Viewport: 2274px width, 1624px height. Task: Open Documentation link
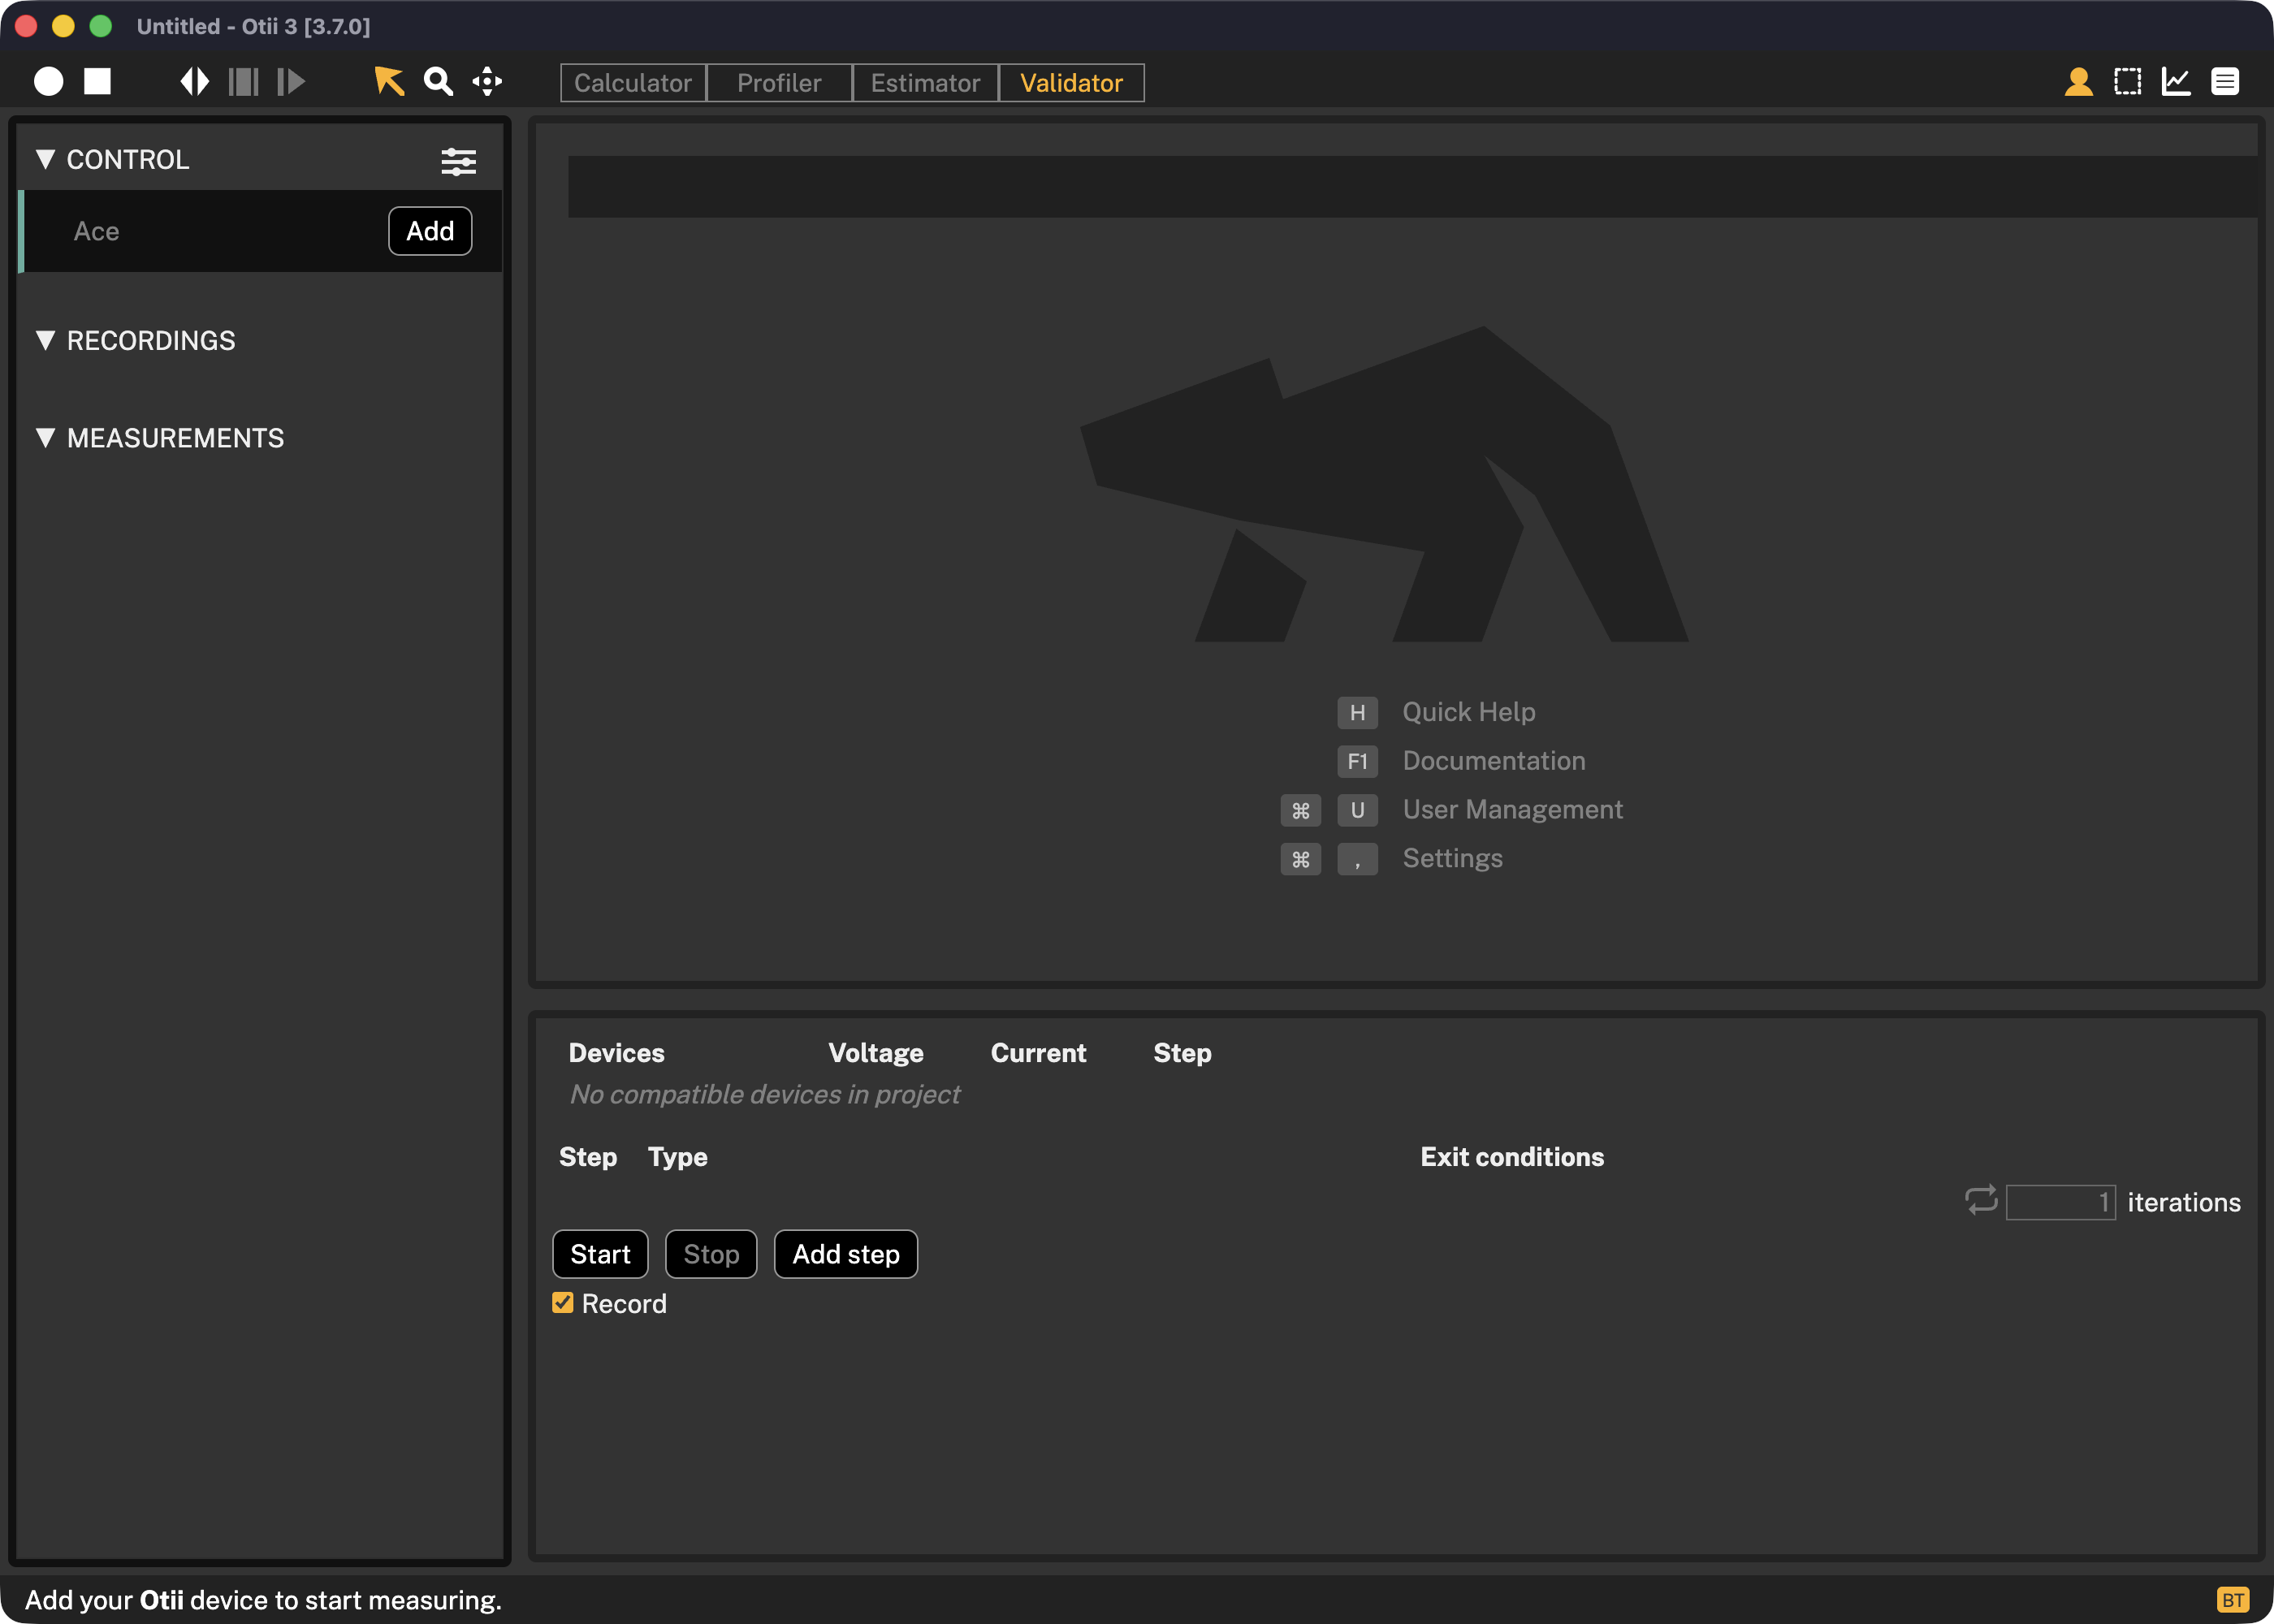(x=1494, y=761)
